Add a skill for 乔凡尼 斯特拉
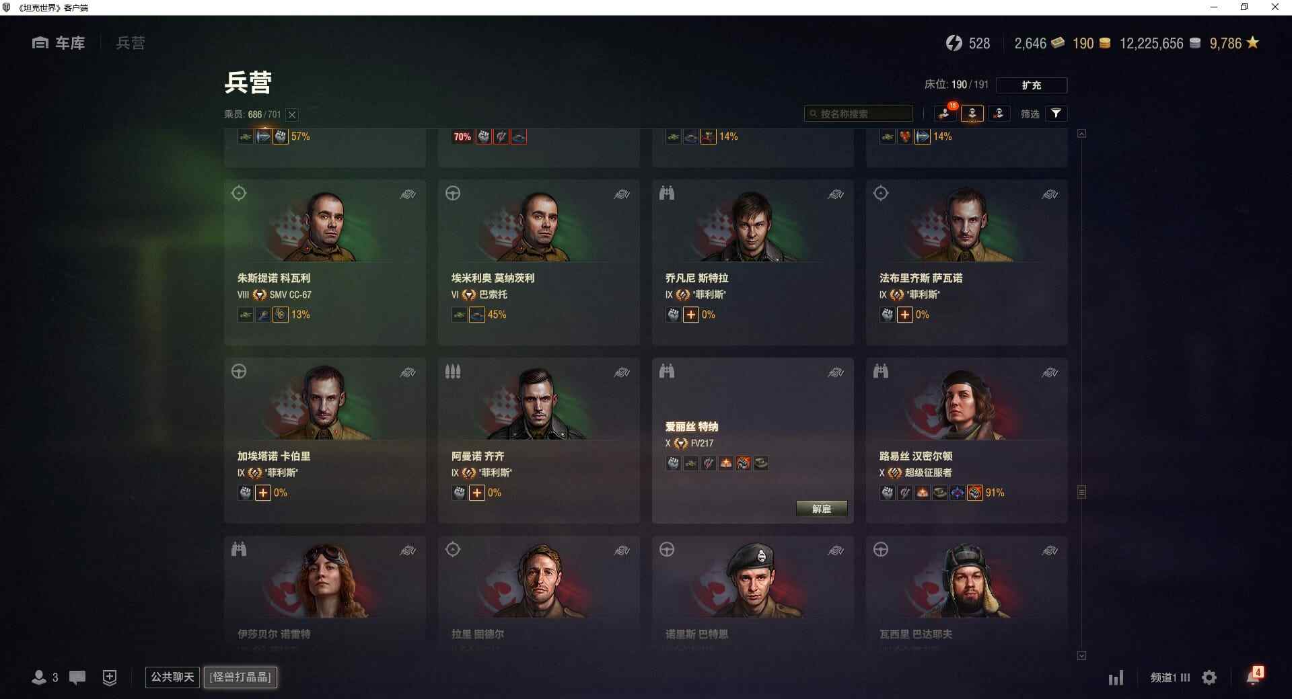This screenshot has height=699, width=1292. tap(691, 315)
